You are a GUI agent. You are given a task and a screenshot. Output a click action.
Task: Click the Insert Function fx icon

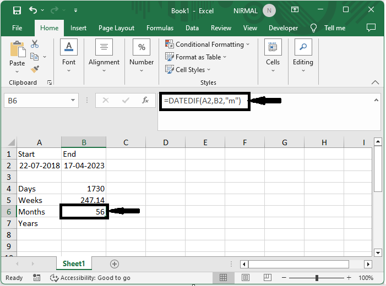(145, 100)
